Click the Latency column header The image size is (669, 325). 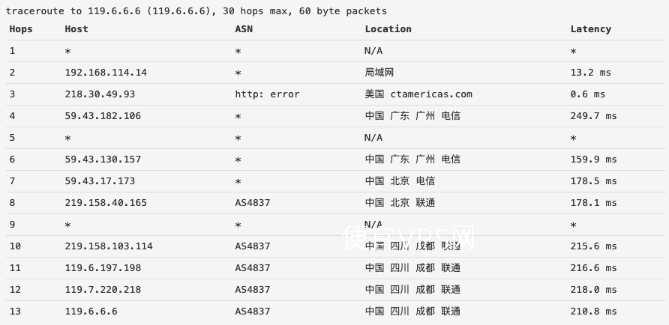click(x=590, y=29)
